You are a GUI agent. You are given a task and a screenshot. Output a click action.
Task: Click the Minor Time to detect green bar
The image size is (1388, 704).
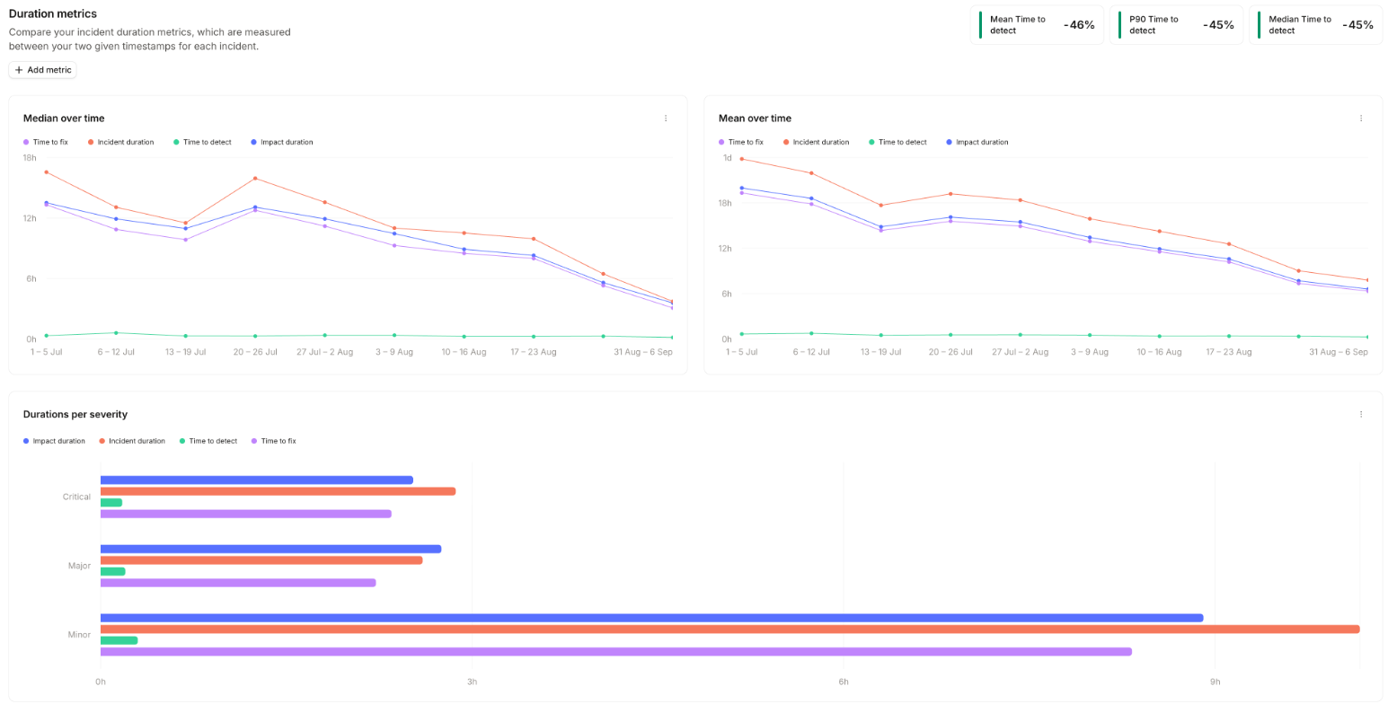(119, 640)
